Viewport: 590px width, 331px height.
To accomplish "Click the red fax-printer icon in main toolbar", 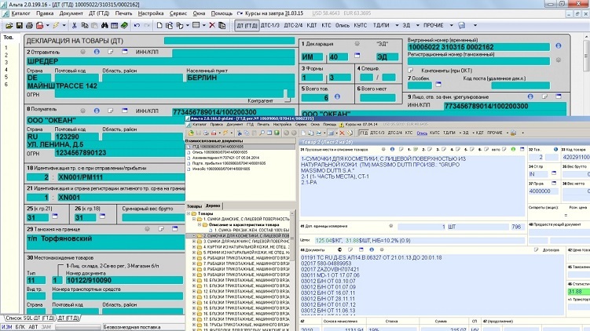I will 39,26.
